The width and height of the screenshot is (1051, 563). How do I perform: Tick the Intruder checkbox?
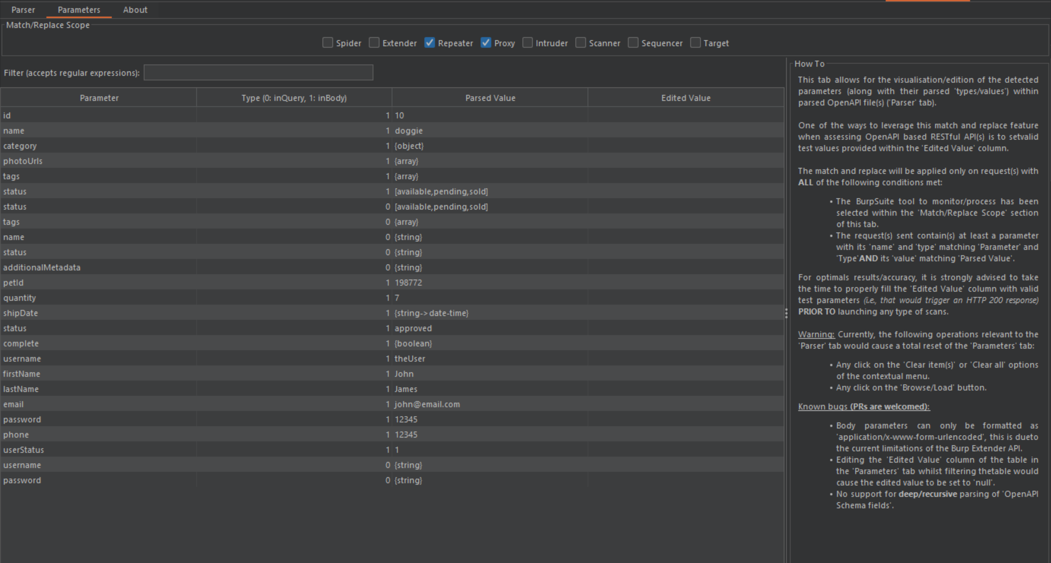(x=527, y=43)
